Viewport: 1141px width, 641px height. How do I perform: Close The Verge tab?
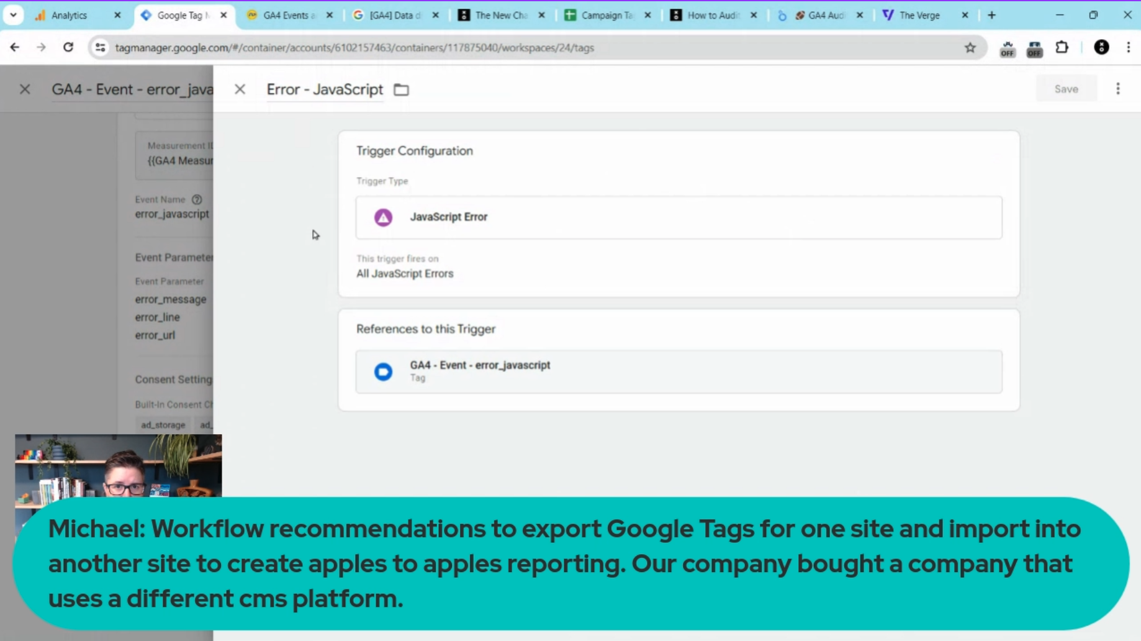point(965,15)
